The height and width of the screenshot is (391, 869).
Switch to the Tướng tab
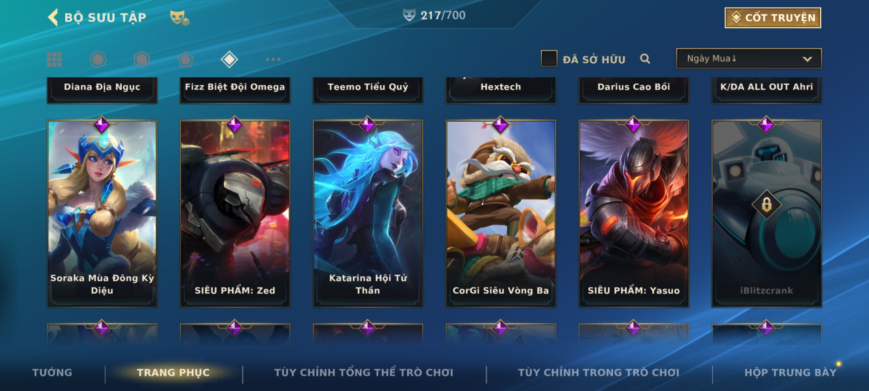52,373
